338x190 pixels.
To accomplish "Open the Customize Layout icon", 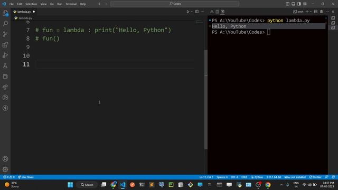I will click(305, 4).
